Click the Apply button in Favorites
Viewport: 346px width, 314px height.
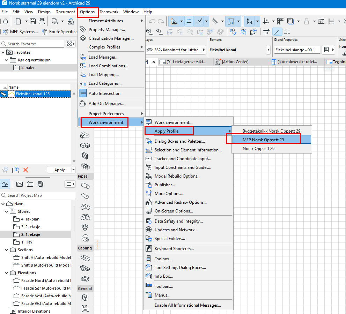tap(59, 170)
